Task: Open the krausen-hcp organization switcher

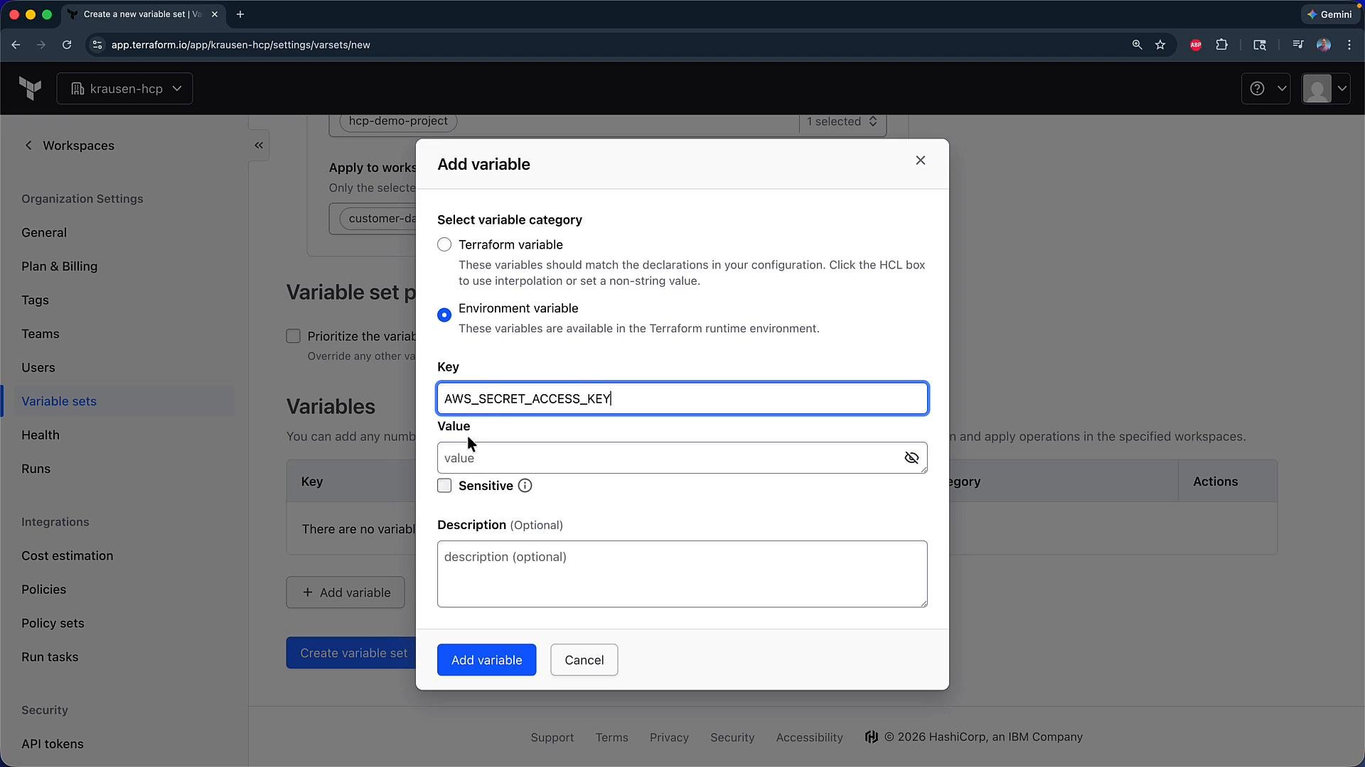Action: [124, 89]
